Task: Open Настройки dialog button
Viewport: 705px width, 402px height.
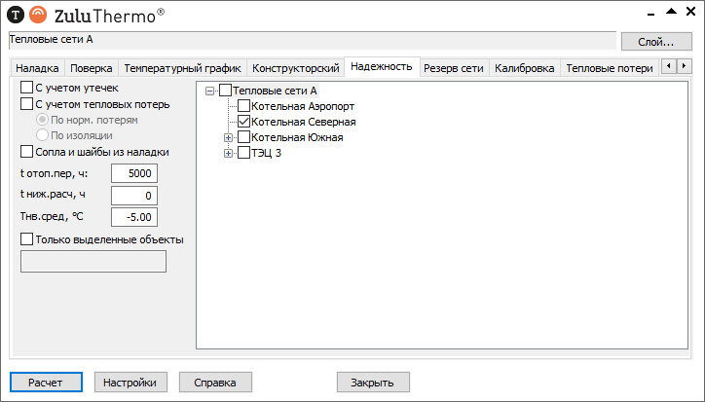Action: point(130,383)
